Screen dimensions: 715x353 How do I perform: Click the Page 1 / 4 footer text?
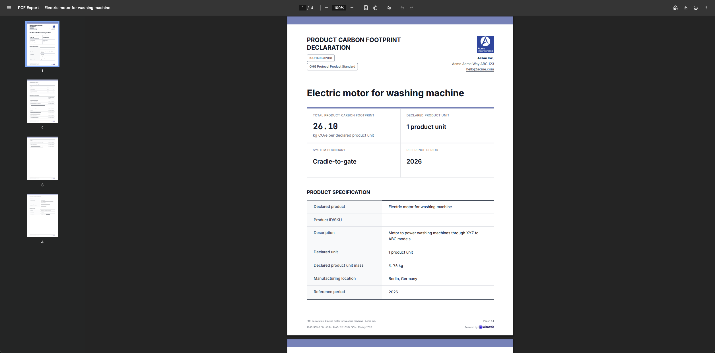point(489,321)
